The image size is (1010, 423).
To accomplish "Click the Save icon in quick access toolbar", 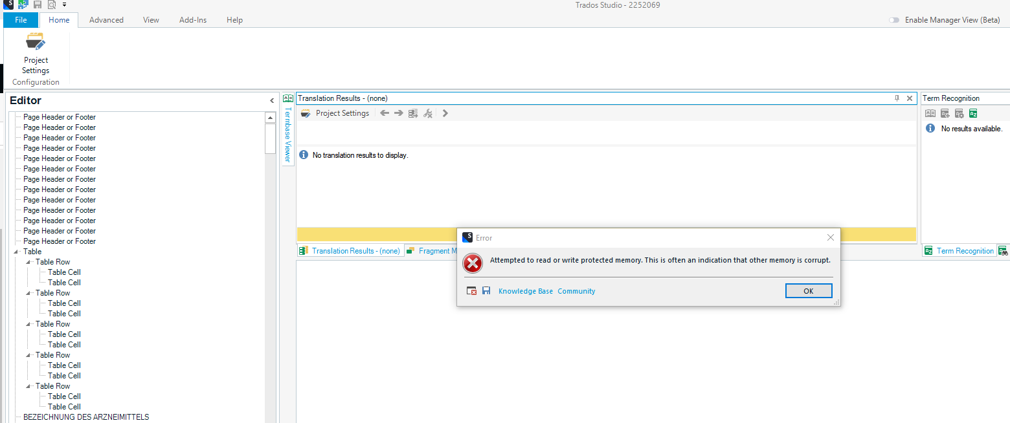I will [38, 5].
